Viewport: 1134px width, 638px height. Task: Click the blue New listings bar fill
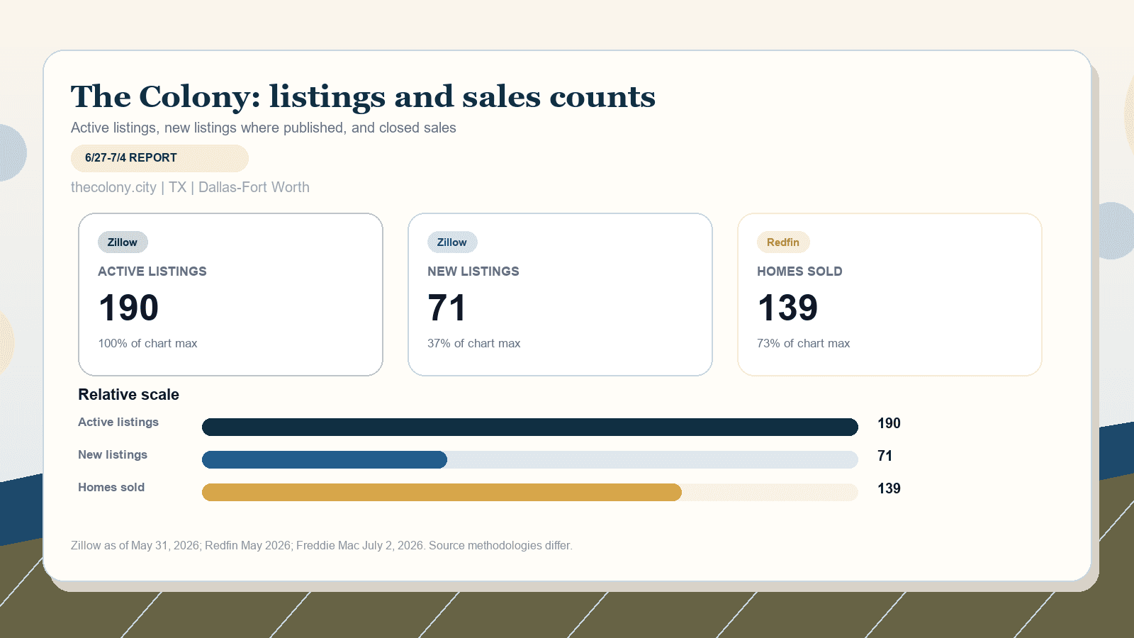(x=325, y=459)
